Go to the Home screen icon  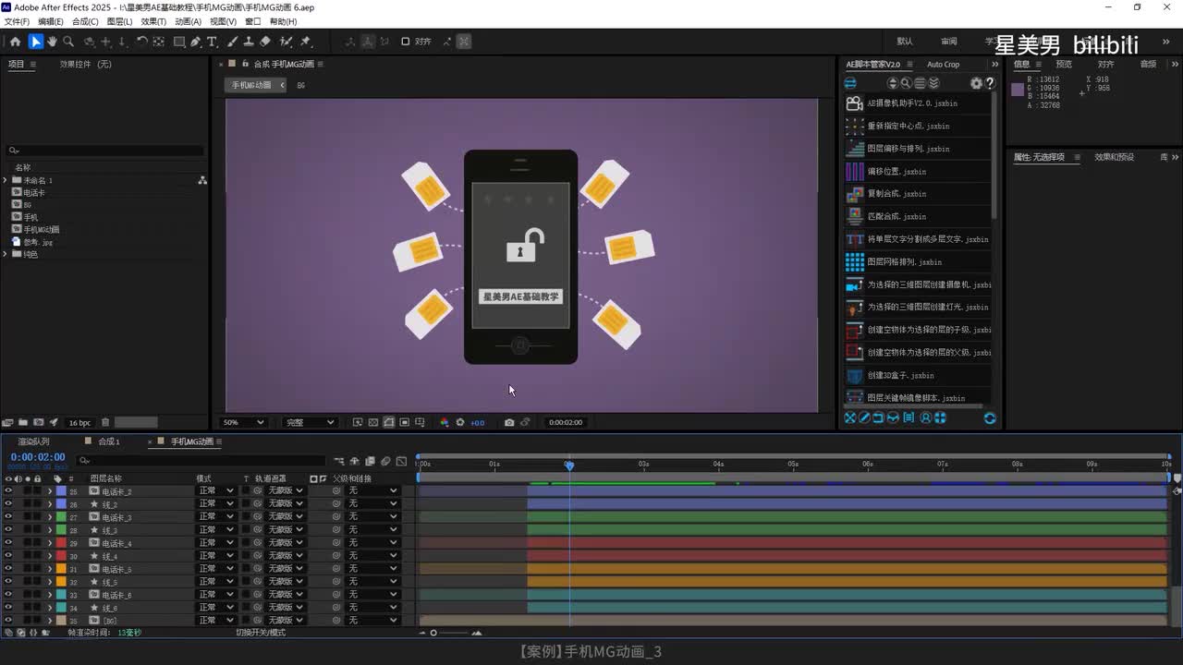[15, 42]
